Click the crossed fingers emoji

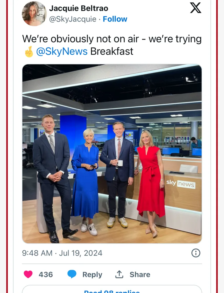click(x=29, y=52)
